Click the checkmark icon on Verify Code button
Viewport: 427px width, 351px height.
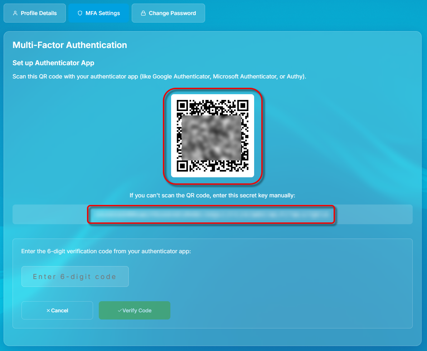point(120,310)
